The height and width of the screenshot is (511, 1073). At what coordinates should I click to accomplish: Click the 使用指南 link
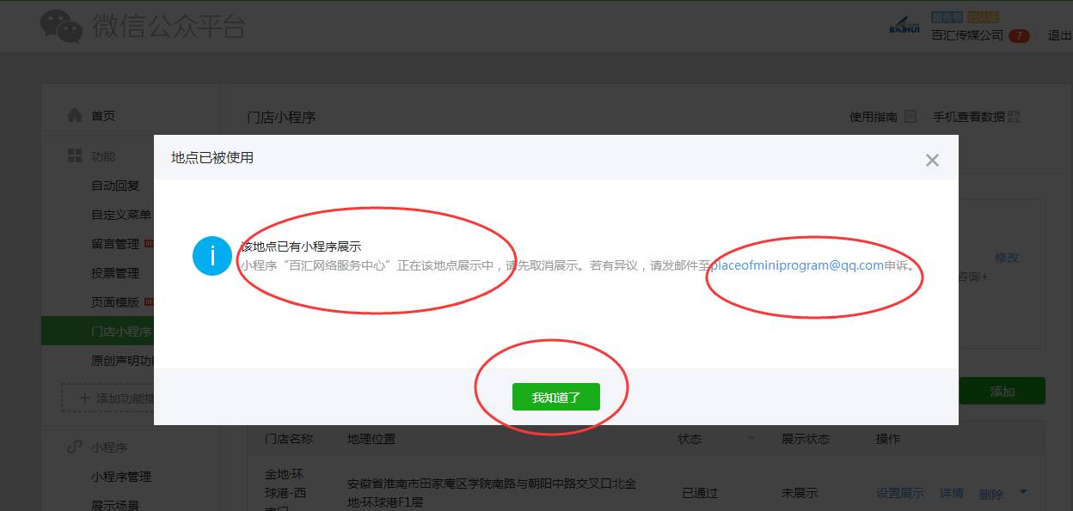coord(874,117)
